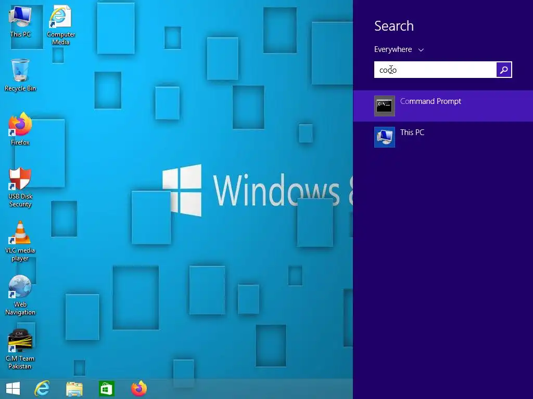Open the Command Prompt search result
Viewport: 533px width, 399px height.
pyautogui.click(x=443, y=106)
